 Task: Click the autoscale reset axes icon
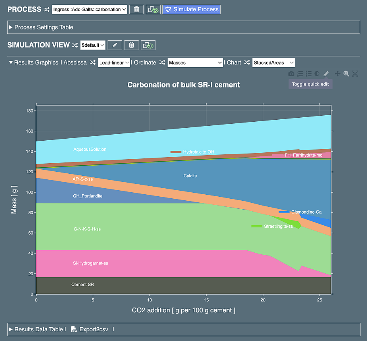tap(355, 74)
